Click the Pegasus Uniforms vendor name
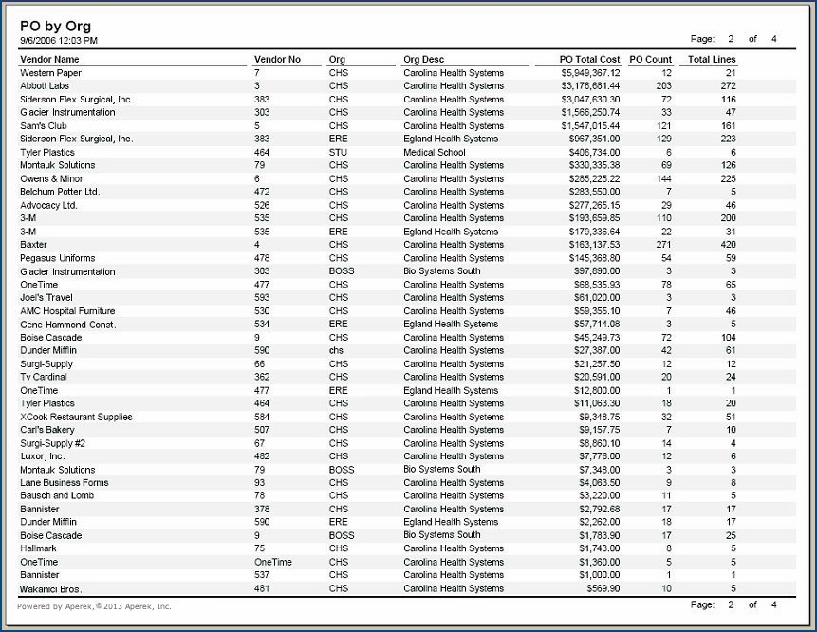Viewport: 817px width, 632px height. pyautogui.click(x=56, y=258)
